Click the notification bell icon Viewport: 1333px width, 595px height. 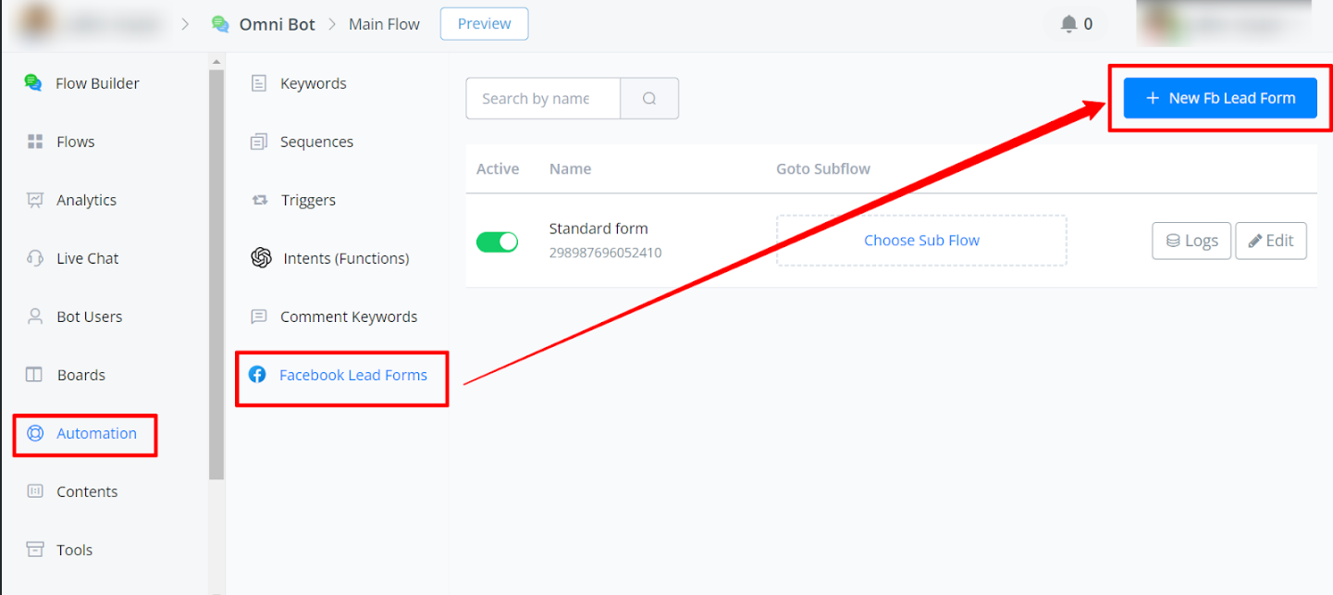[x=1068, y=24]
